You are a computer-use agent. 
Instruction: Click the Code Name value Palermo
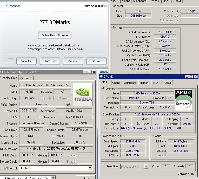tap(134, 98)
